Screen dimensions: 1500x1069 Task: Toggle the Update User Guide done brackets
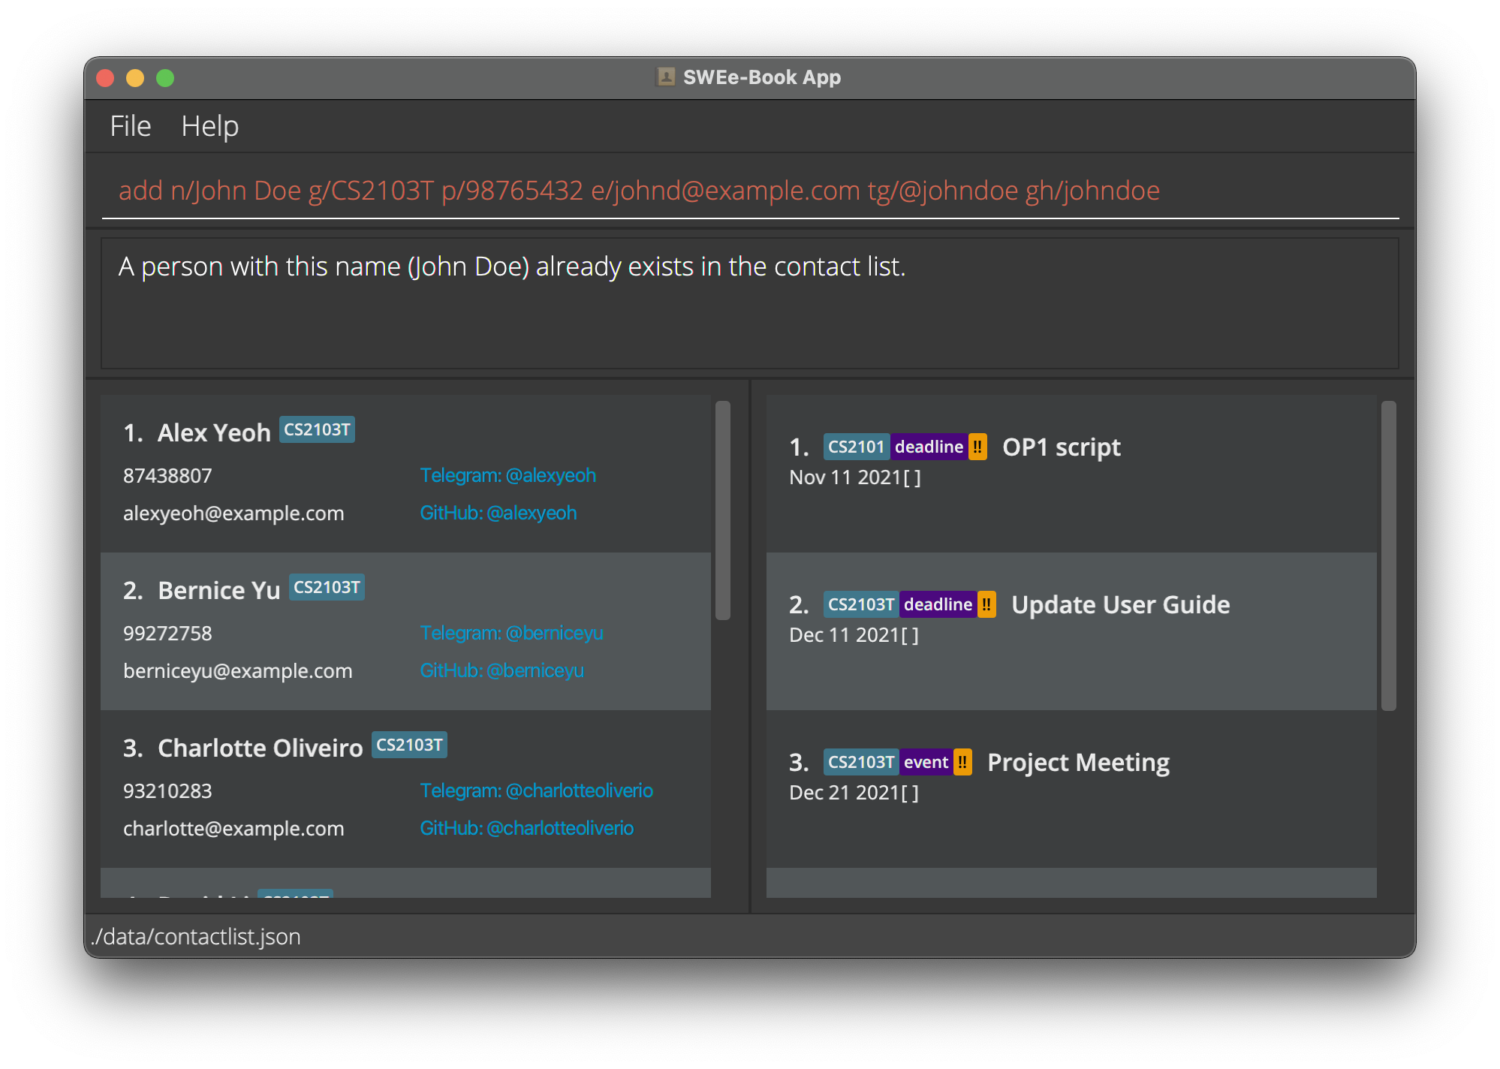[910, 636]
